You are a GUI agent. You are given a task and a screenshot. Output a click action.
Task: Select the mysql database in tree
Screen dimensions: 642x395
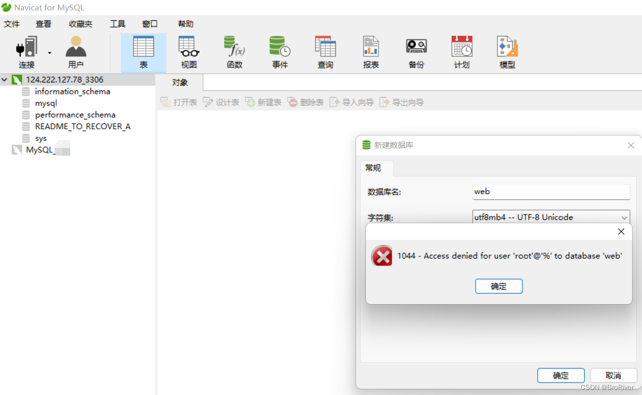pyautogui.click(x=46, y=103)
